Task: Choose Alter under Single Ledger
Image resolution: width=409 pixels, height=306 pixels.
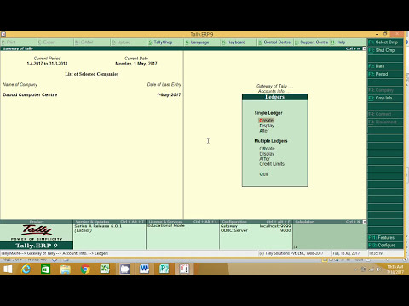Action: [x=264, y=131]
